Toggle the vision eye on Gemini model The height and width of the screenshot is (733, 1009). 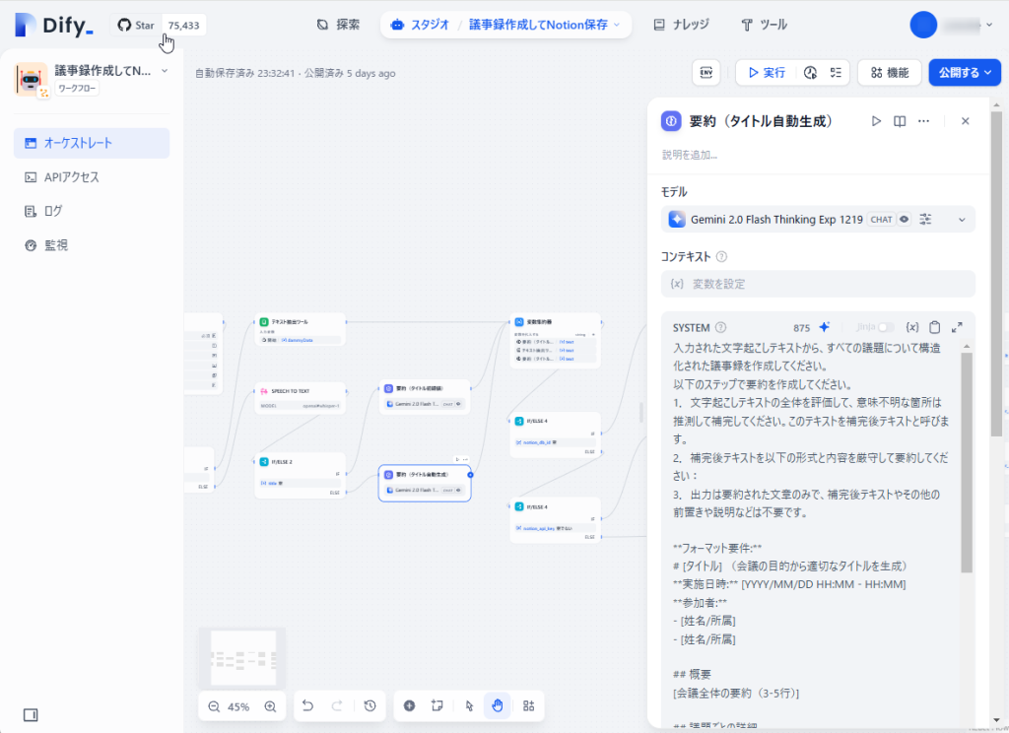click(x=905, y=220)
